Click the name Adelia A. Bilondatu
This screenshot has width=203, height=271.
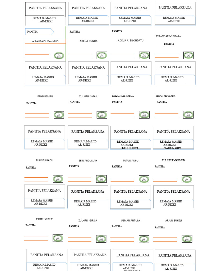pyautogui.click(x=131, y=40)
